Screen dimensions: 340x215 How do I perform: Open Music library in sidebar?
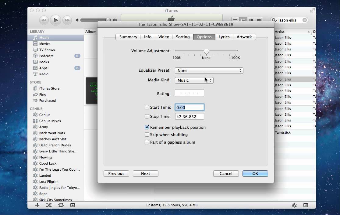point(55,38)
